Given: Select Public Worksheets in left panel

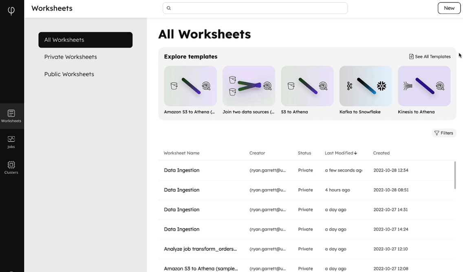Looking at the screenshot, I should tap(69, 74).
